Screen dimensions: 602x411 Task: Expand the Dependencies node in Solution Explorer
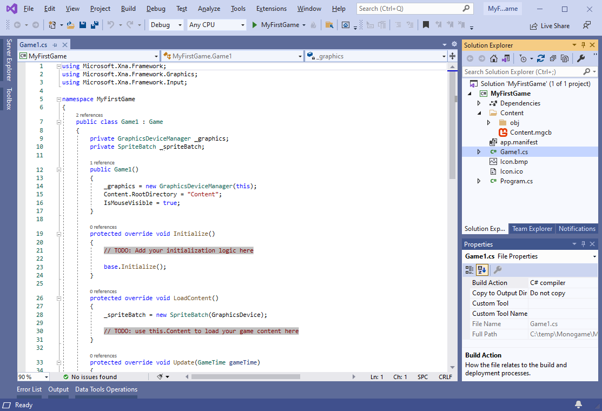tap(479, 103)
